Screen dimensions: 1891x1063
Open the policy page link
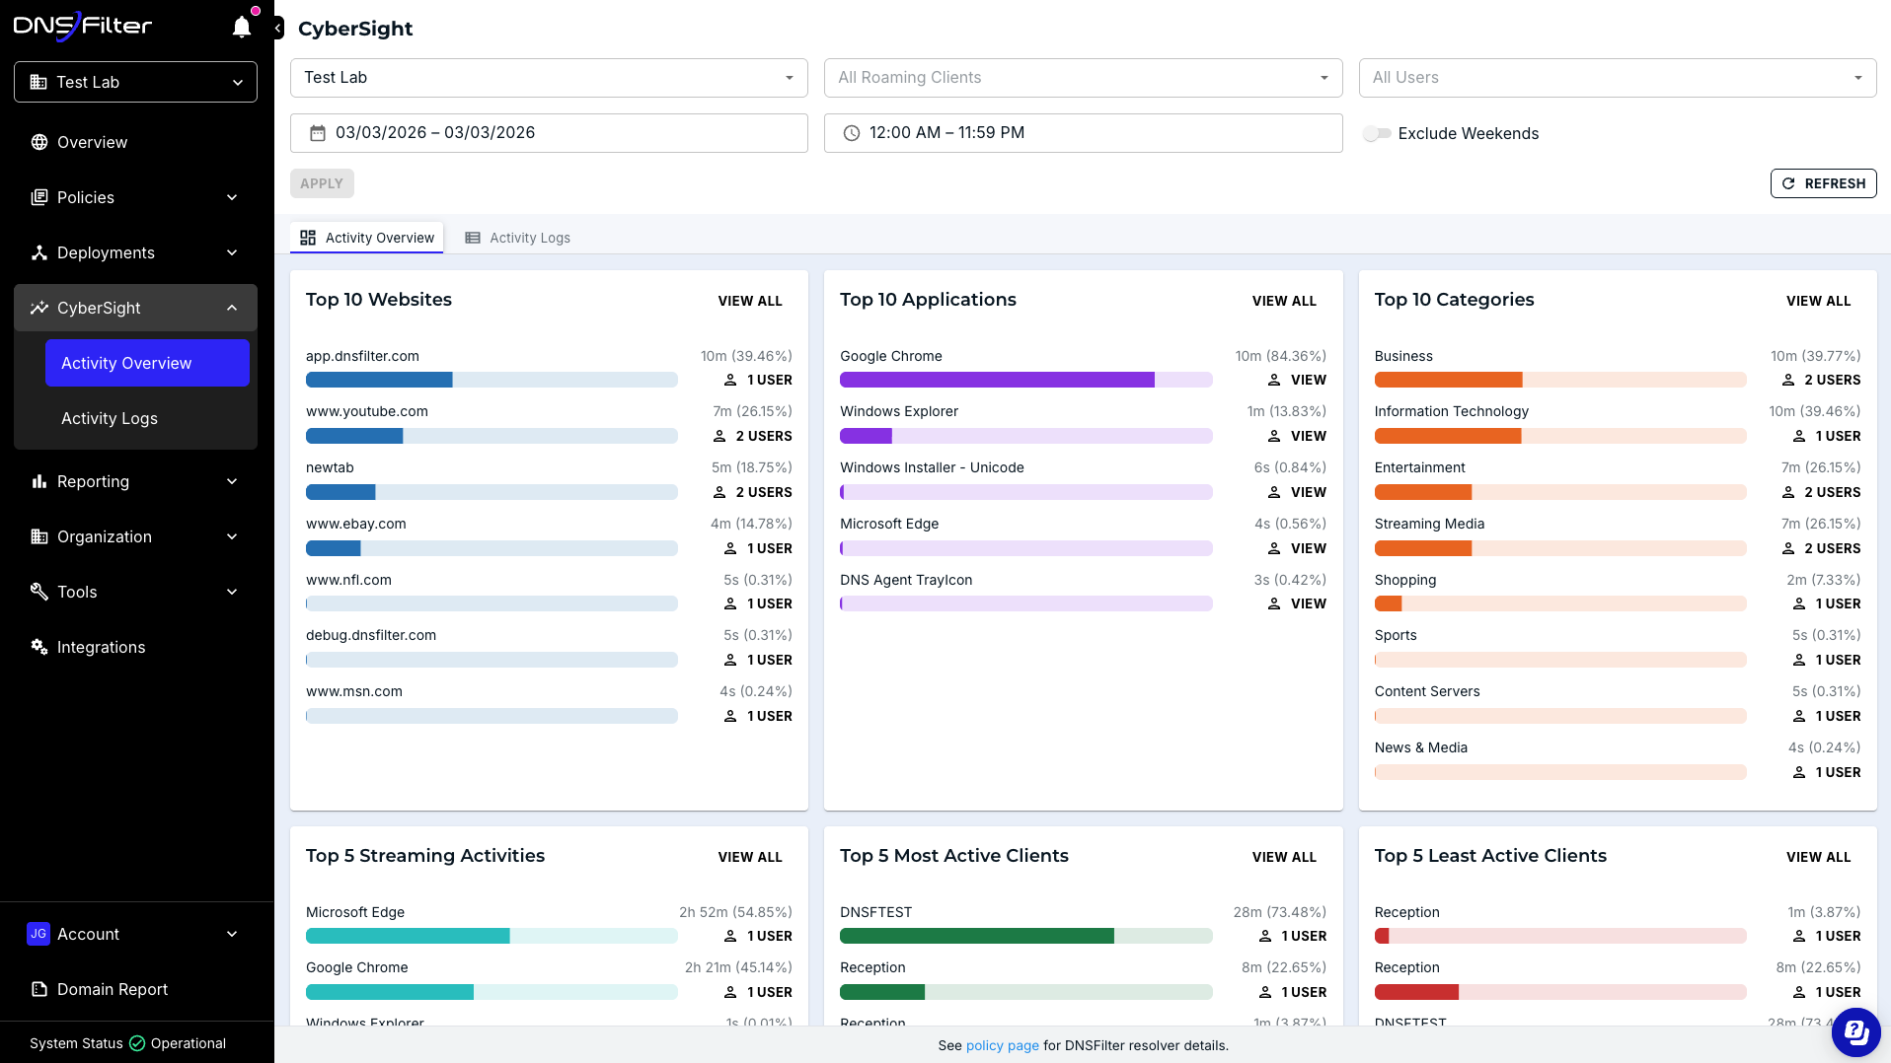(x=1002, y=1045)
